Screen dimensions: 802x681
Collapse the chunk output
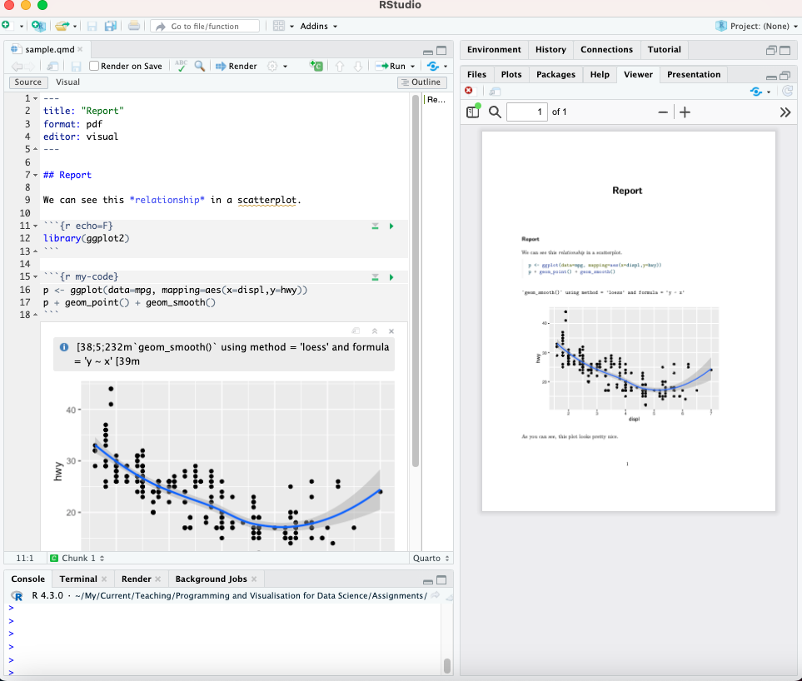tap(375, 331)
